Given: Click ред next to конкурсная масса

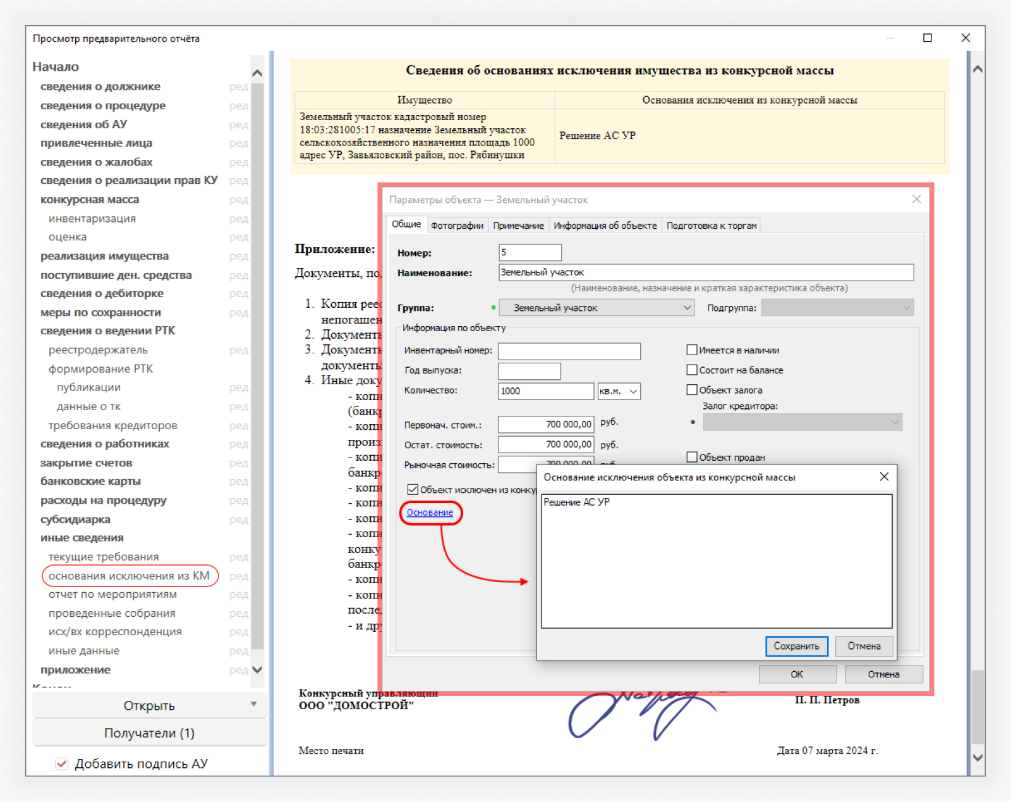Looking at the screenshot, I should (x=239, y=200).
